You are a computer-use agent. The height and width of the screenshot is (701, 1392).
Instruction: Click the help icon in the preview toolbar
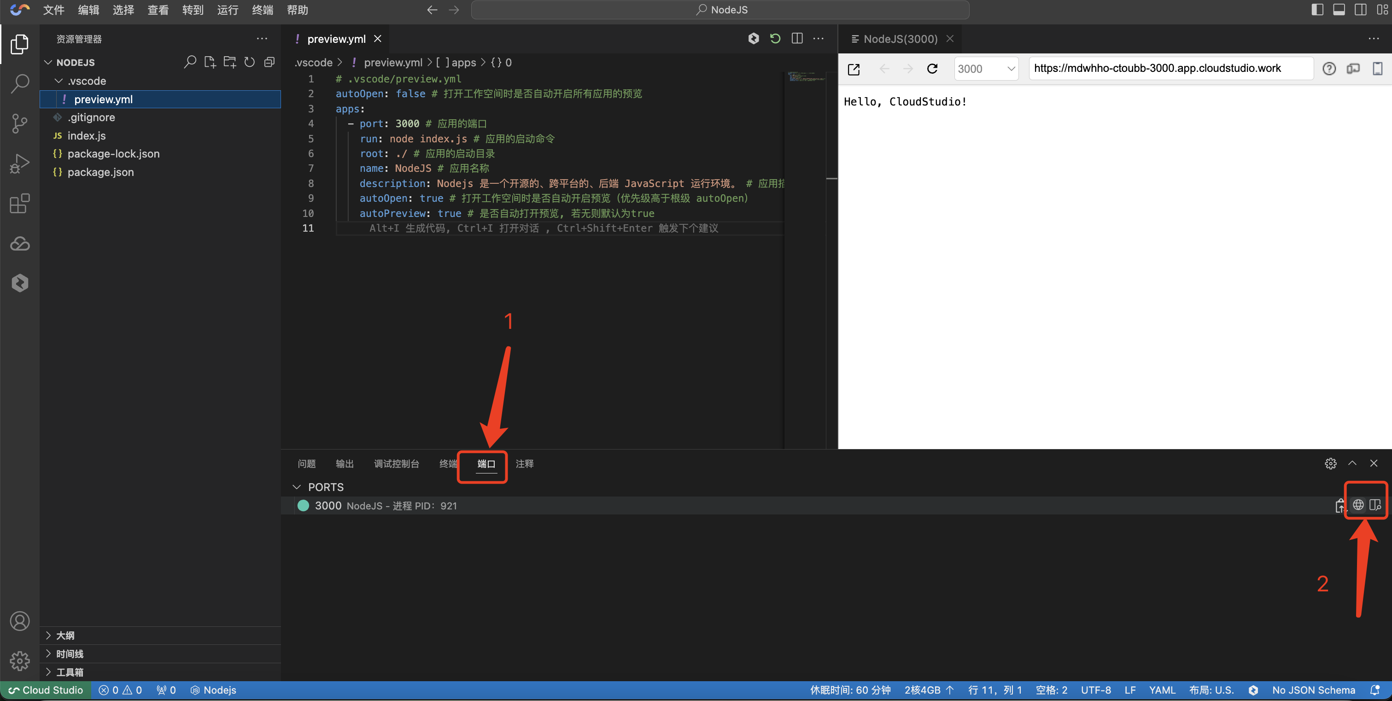pyautogui.click(x=1329, y=69)
